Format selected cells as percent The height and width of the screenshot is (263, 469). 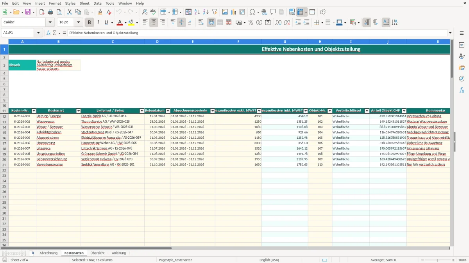click(x=251, y=23)
